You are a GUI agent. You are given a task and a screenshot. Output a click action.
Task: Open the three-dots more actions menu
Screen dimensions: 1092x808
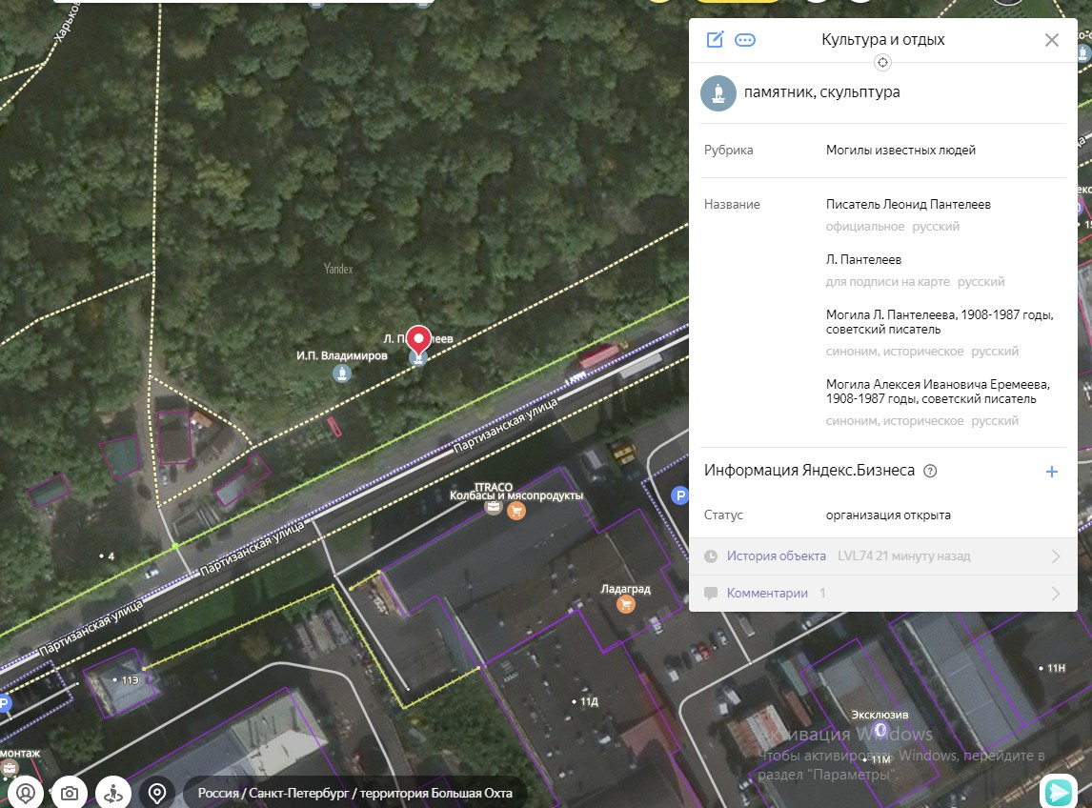(x=745, y=40)
